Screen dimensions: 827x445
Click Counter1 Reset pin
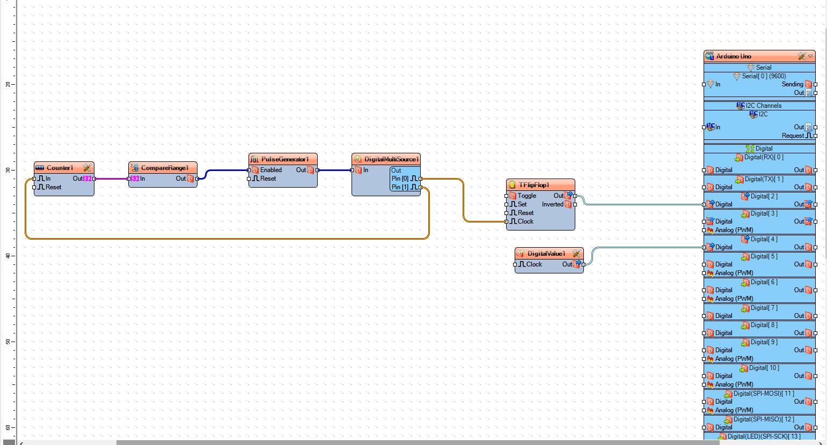click(x=34, y=187)
